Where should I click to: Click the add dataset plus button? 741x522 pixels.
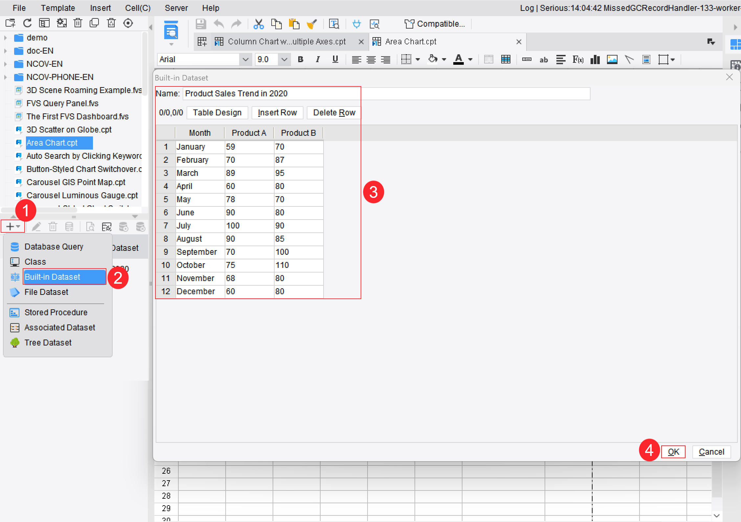coord(13,226)
